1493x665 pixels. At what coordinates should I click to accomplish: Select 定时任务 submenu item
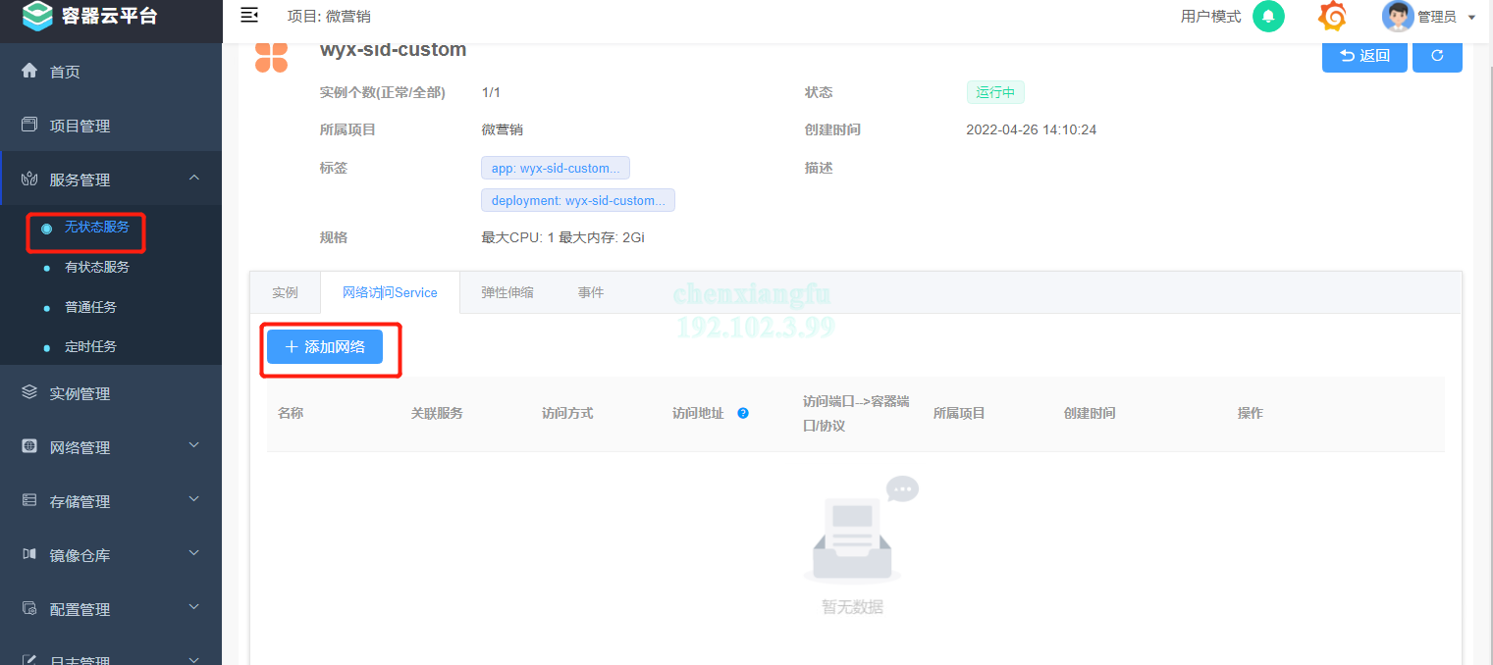[x=90, y=346]
